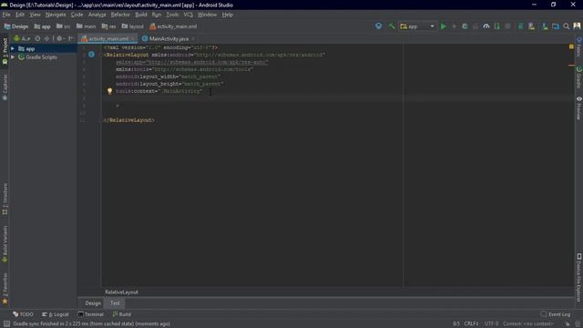Switch to the Design view tab

click(93, 303)
